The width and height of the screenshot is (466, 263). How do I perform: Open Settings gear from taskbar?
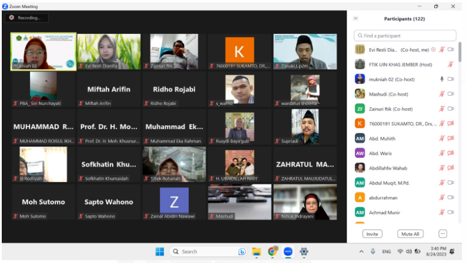(304, 251)
